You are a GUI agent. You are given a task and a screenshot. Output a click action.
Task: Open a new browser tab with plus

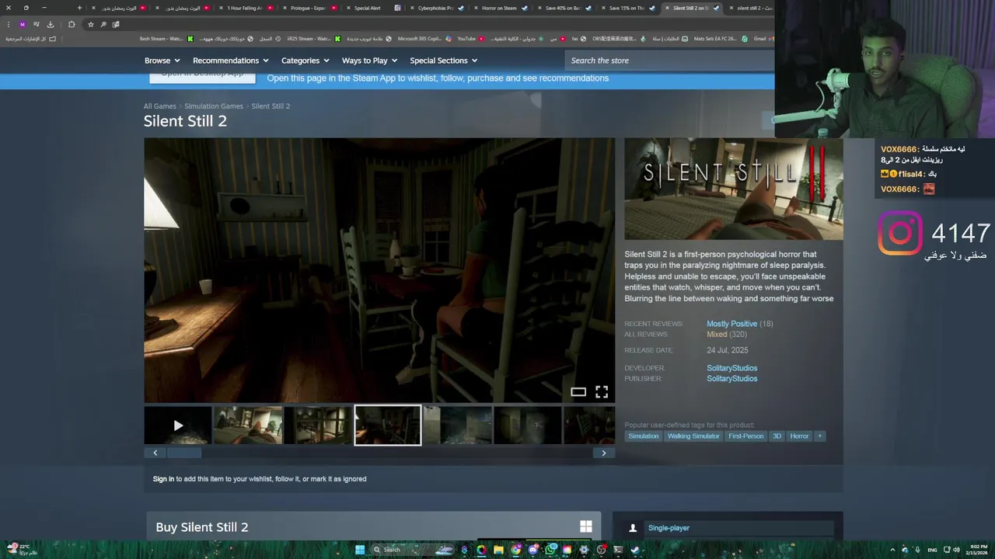79,8
